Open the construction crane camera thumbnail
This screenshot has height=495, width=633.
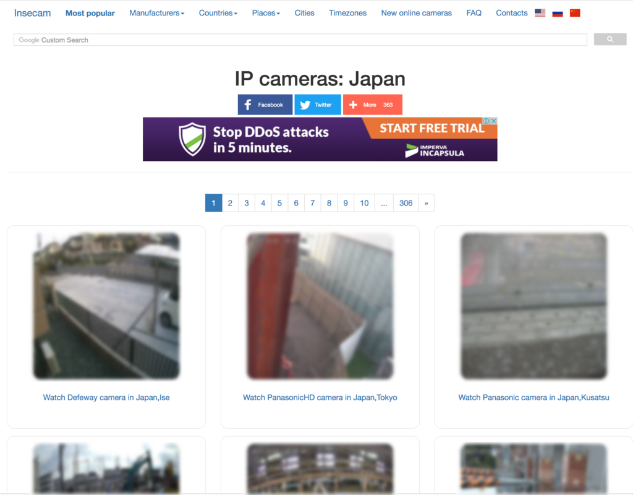coord(106,469)
